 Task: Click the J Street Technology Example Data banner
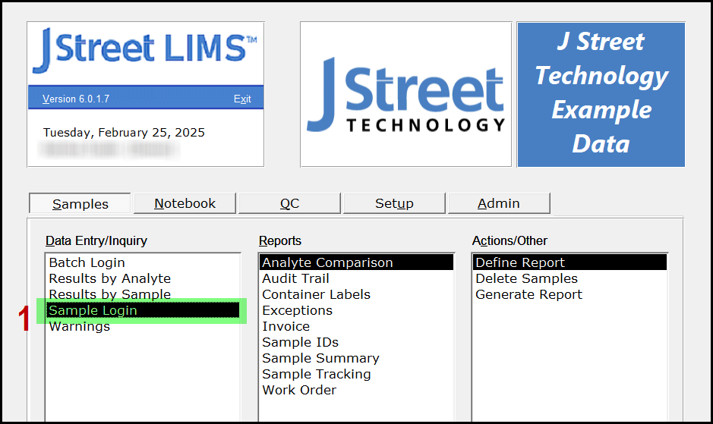[601, 95]
